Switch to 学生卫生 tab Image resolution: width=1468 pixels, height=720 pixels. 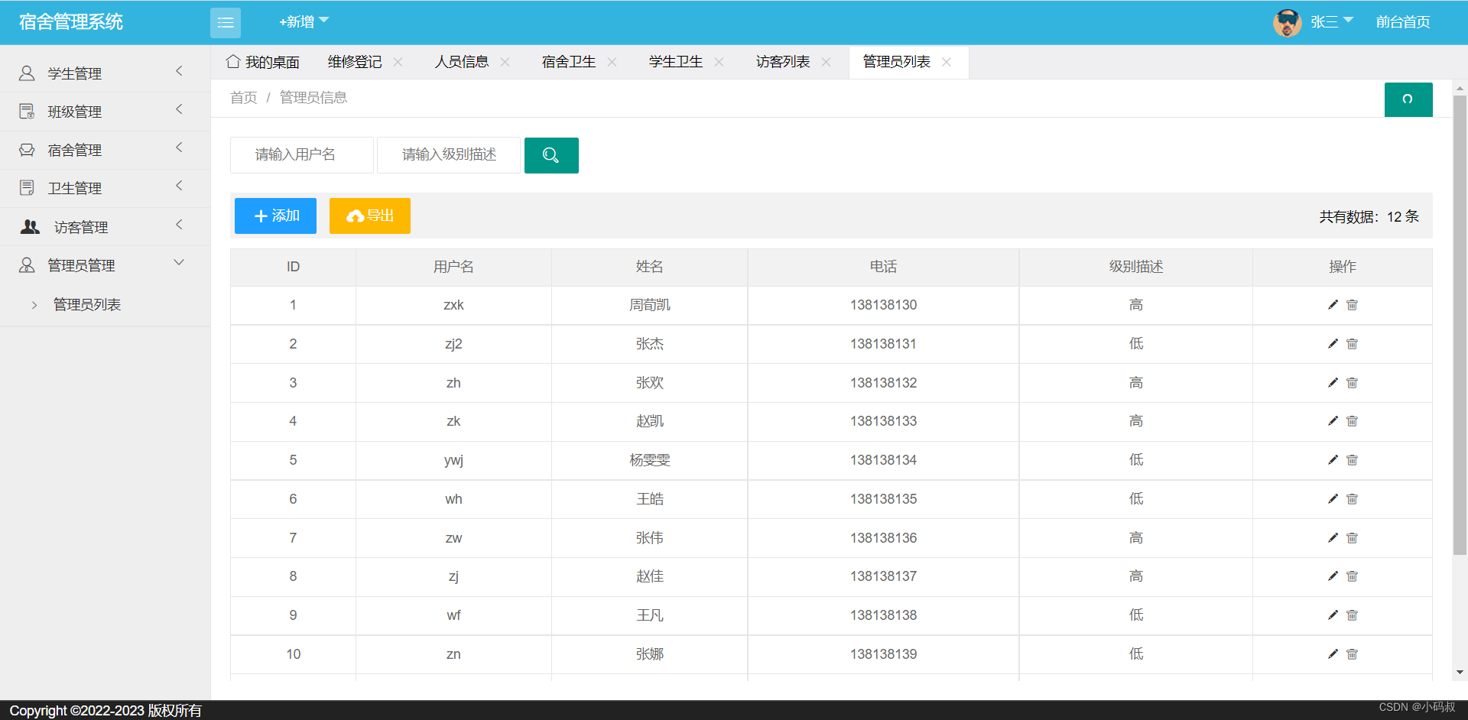[x=676, y=62]
